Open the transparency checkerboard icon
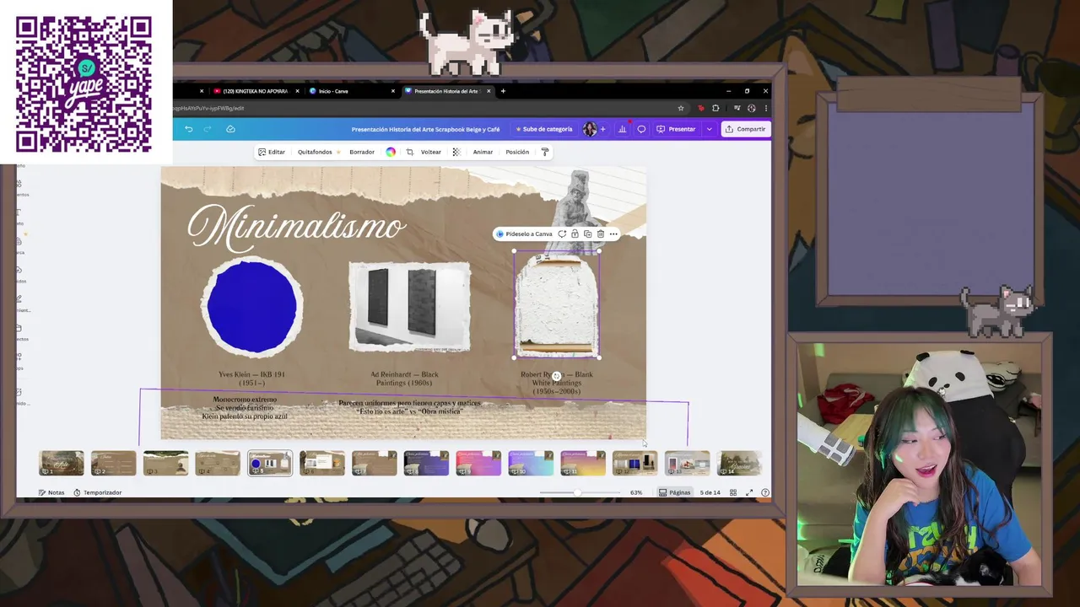Image resolution: width=1080 pixels, height=607 pixels. tap(456, 152)
